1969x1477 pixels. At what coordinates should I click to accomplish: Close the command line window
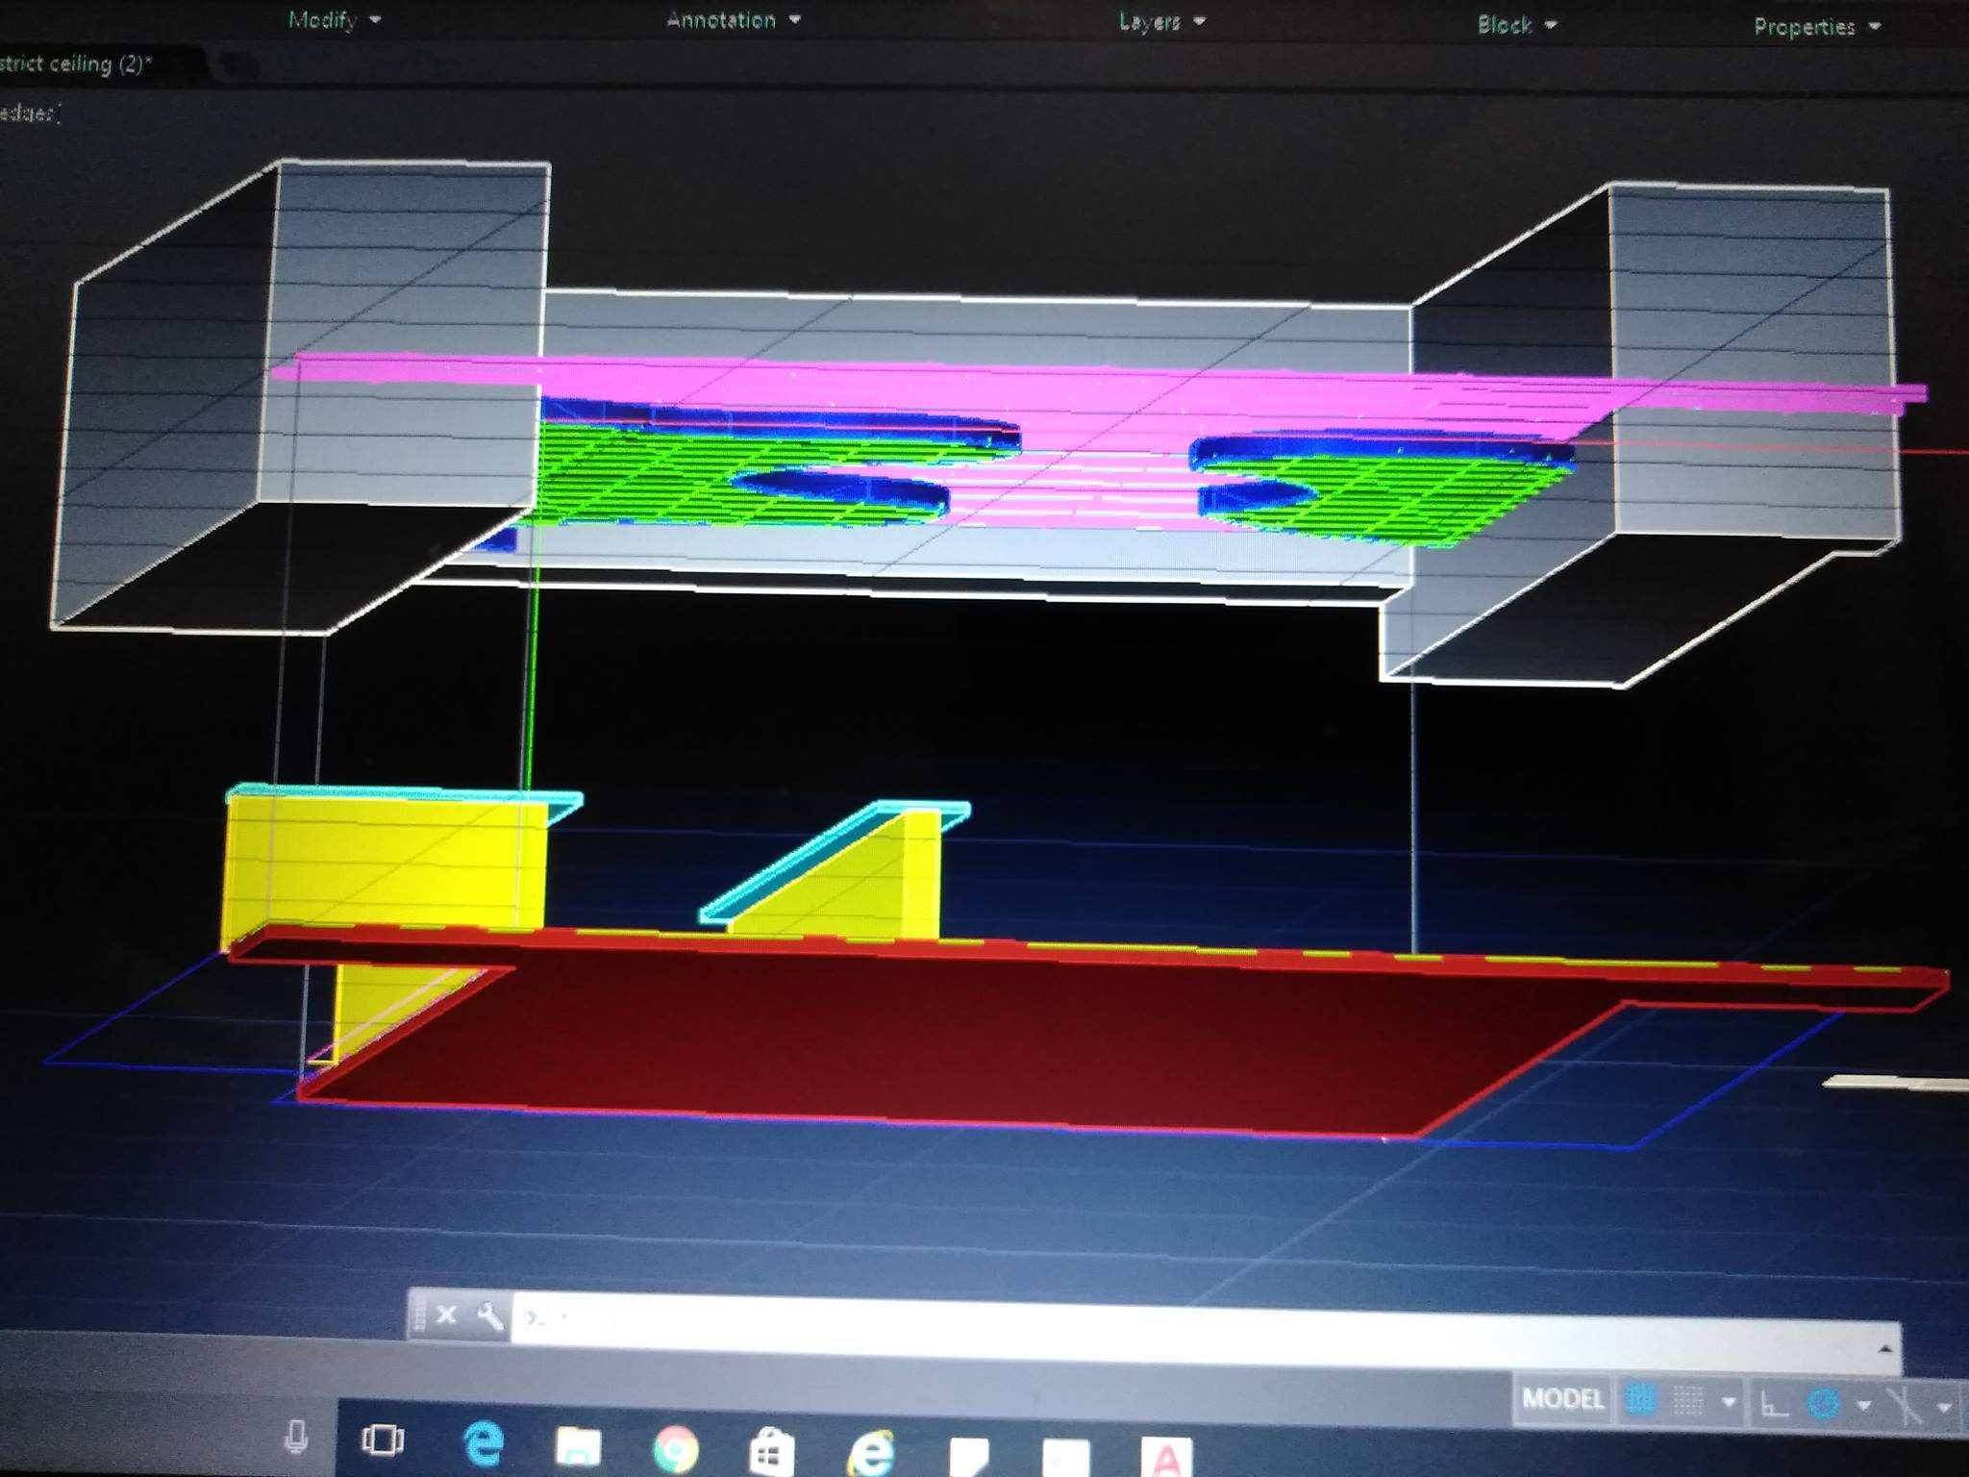[446, 1314]
